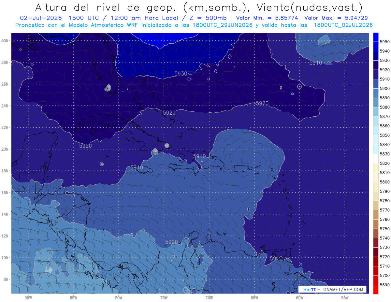Click the '80W' longitude label

(x=119, y=298)
